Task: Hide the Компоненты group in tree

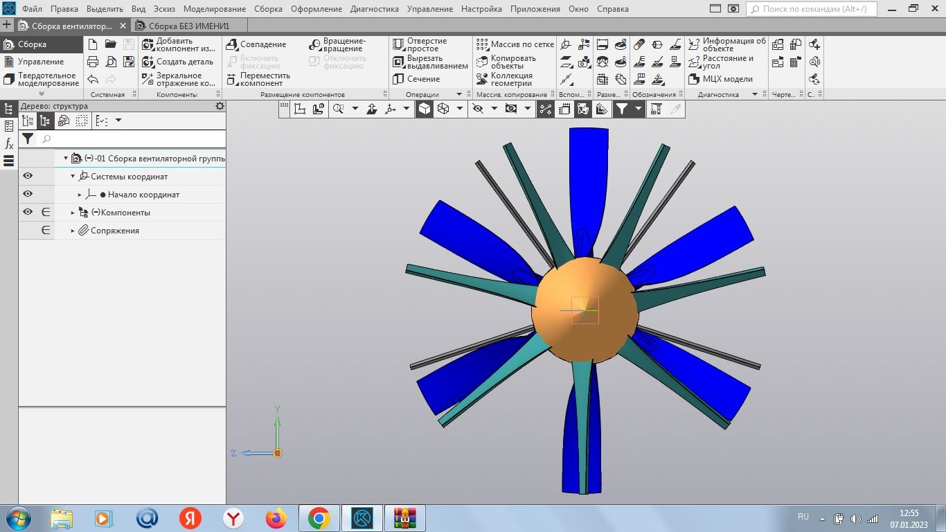Action: (x=27, y=212)
